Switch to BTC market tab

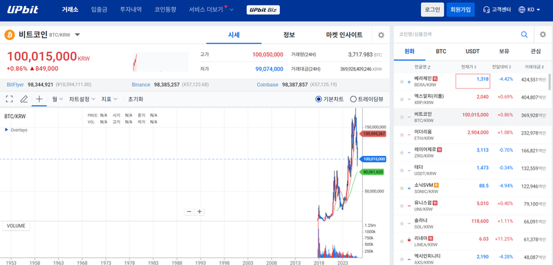[441, 51]
